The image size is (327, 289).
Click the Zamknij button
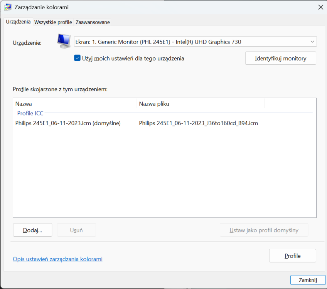[308, 280]
